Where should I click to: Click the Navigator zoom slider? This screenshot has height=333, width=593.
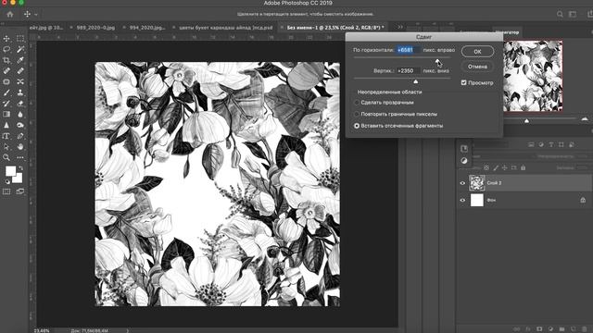526,121
